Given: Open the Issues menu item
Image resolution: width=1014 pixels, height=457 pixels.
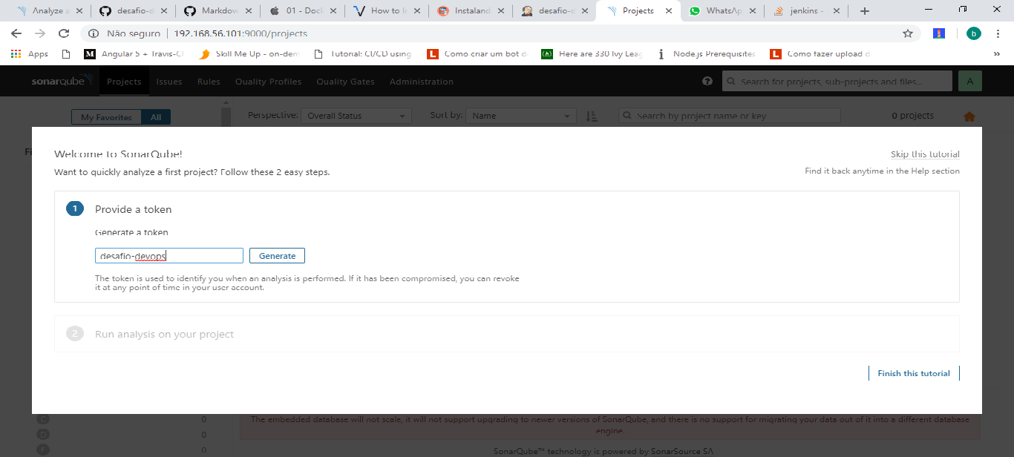Looking at the screenshot, I should point(169,82).
